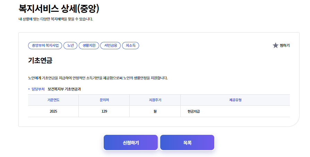The height and width of the screenshot is (157, 310).
Task: Click the 저소득 tag
Action: coord(130,45)
